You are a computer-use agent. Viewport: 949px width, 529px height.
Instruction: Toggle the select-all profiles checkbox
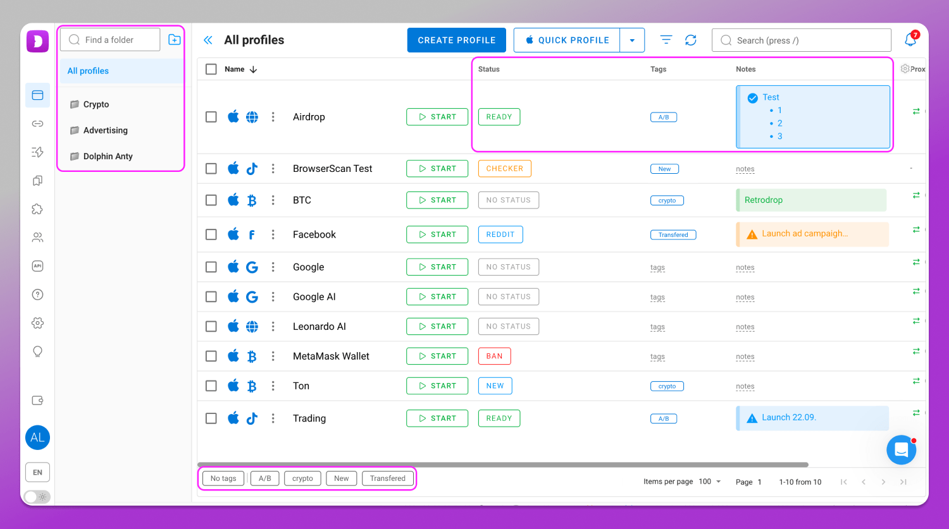(211, 70)
